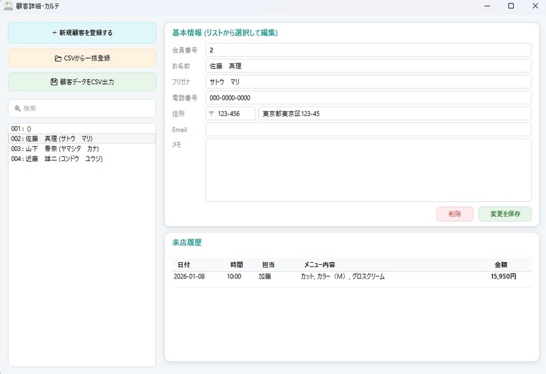546x374 pixels.
Task: Click the 新規顧客を登録する button
Action: coord(82,33)
